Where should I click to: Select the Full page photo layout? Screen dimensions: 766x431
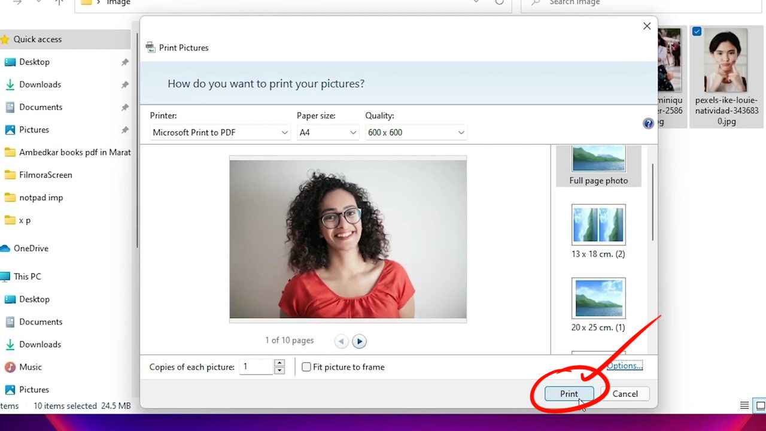click(598, 165)
